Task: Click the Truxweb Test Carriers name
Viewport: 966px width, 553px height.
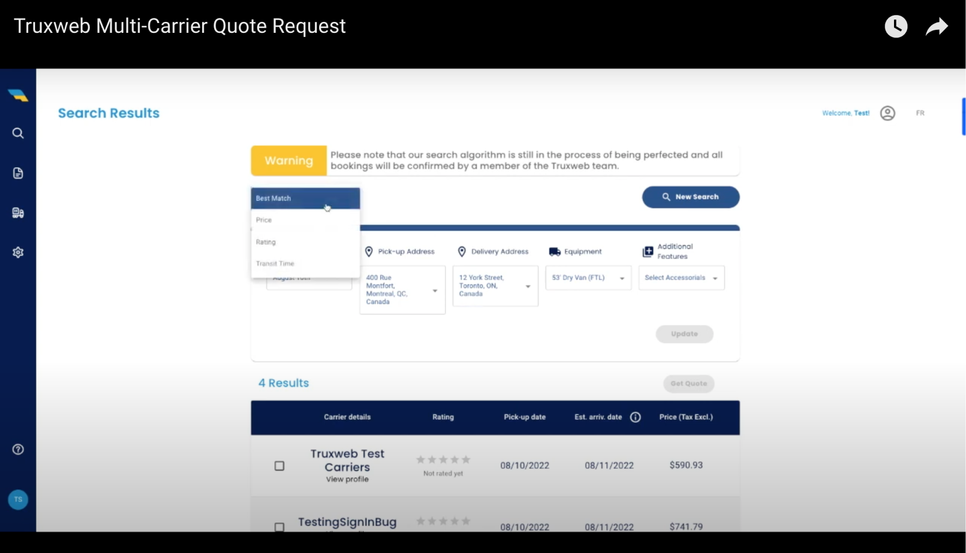Action: pos(347,460)
